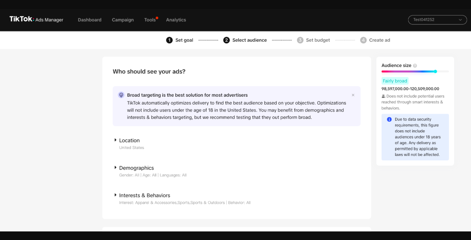Screen dimensions: 471x240
Task: Click step 3 Set budget circle
Action: pyautogui.click(x=300, y=40)
